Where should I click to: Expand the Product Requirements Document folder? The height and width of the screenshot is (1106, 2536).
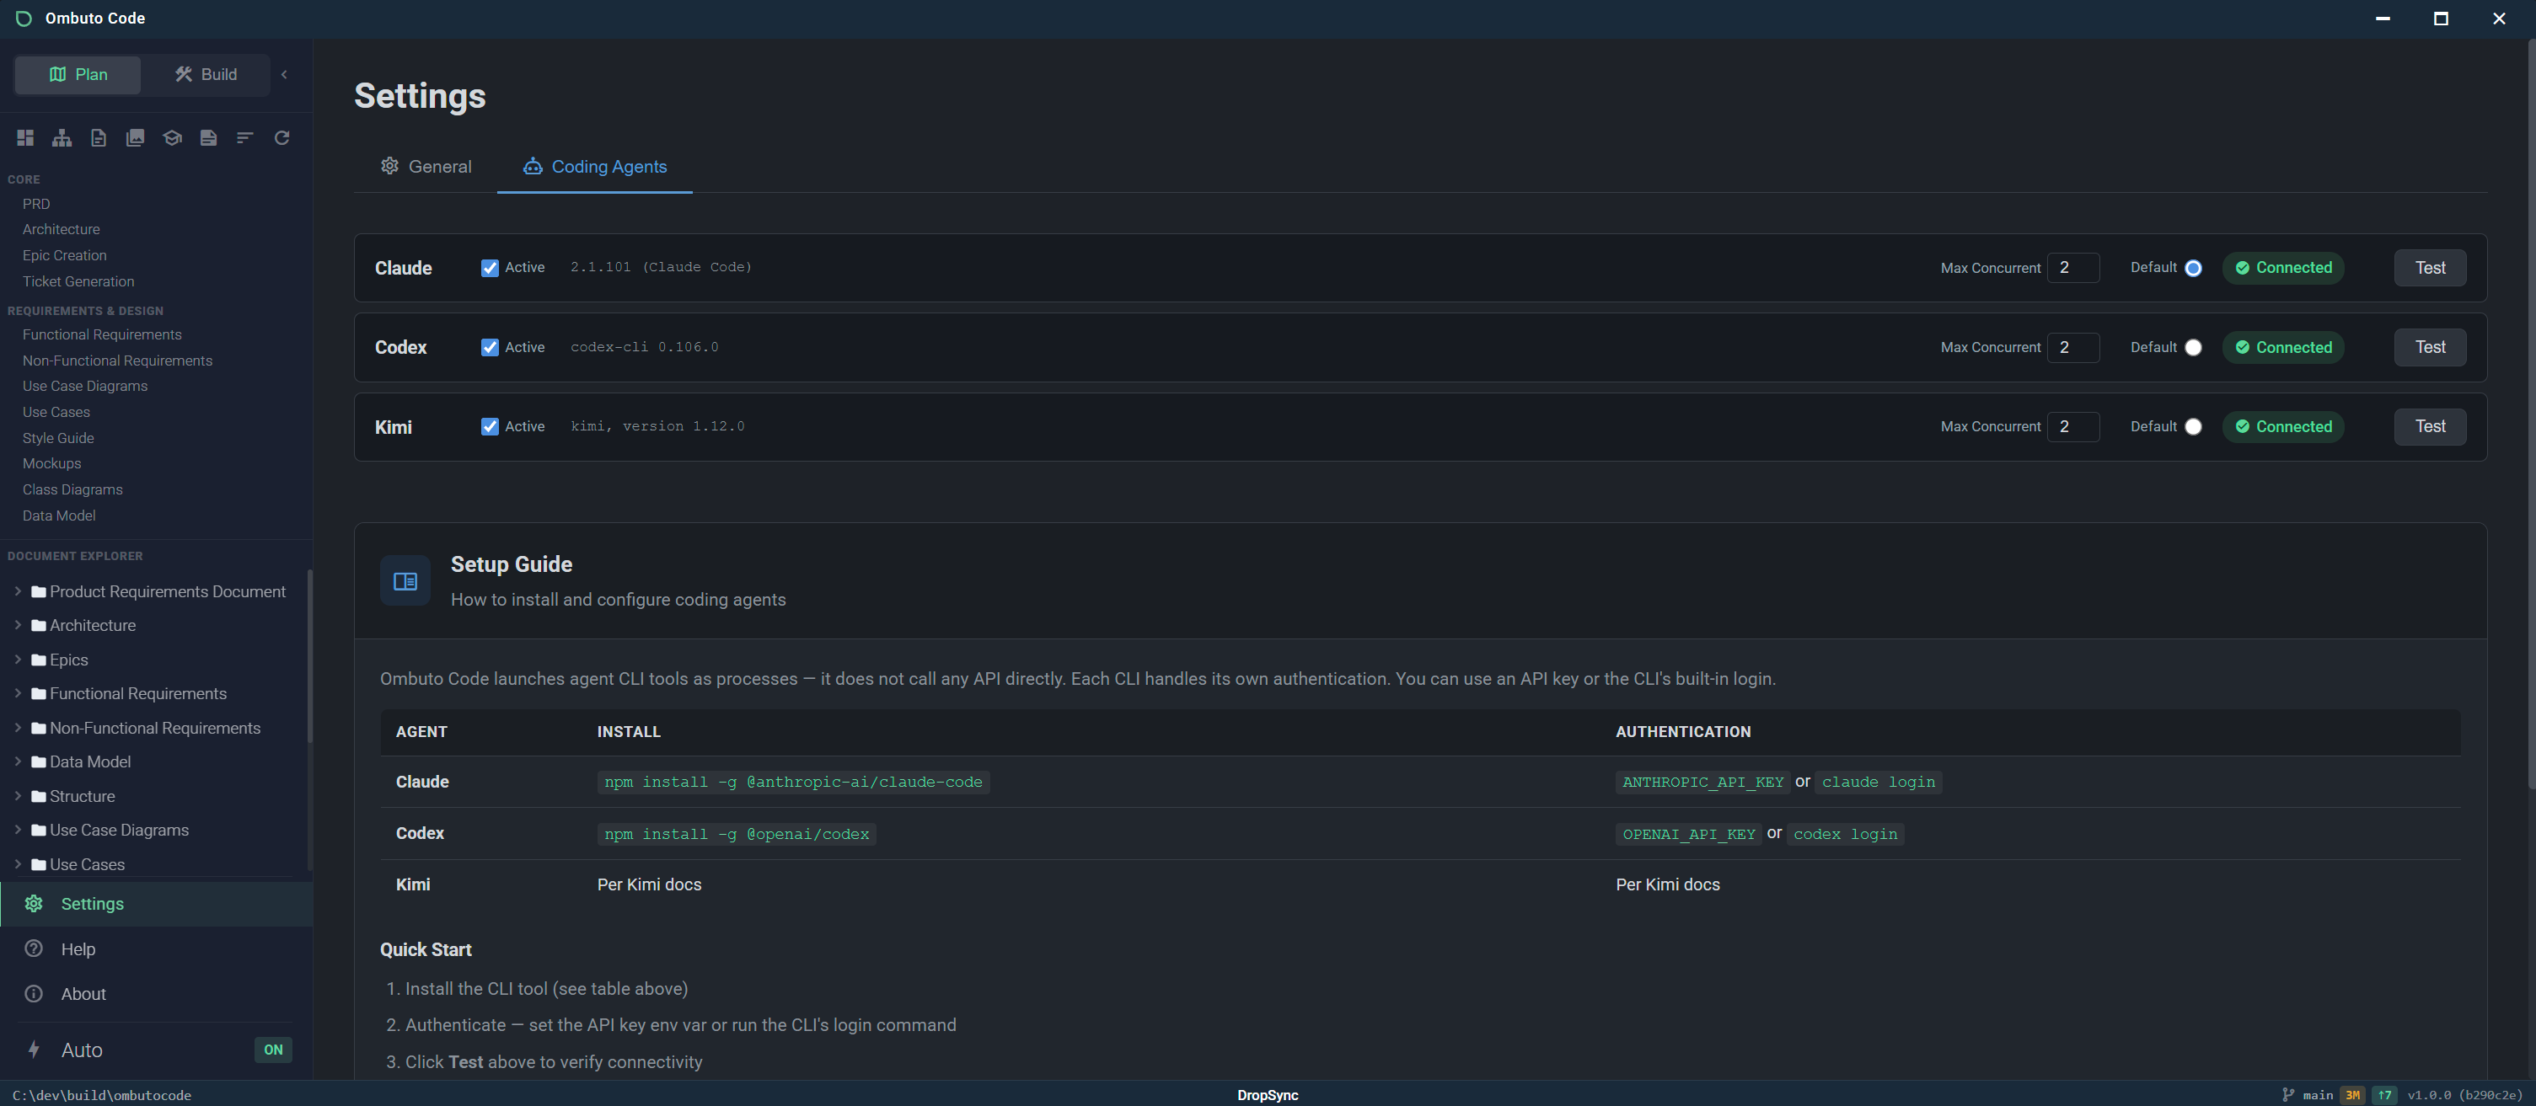[17, 590]
